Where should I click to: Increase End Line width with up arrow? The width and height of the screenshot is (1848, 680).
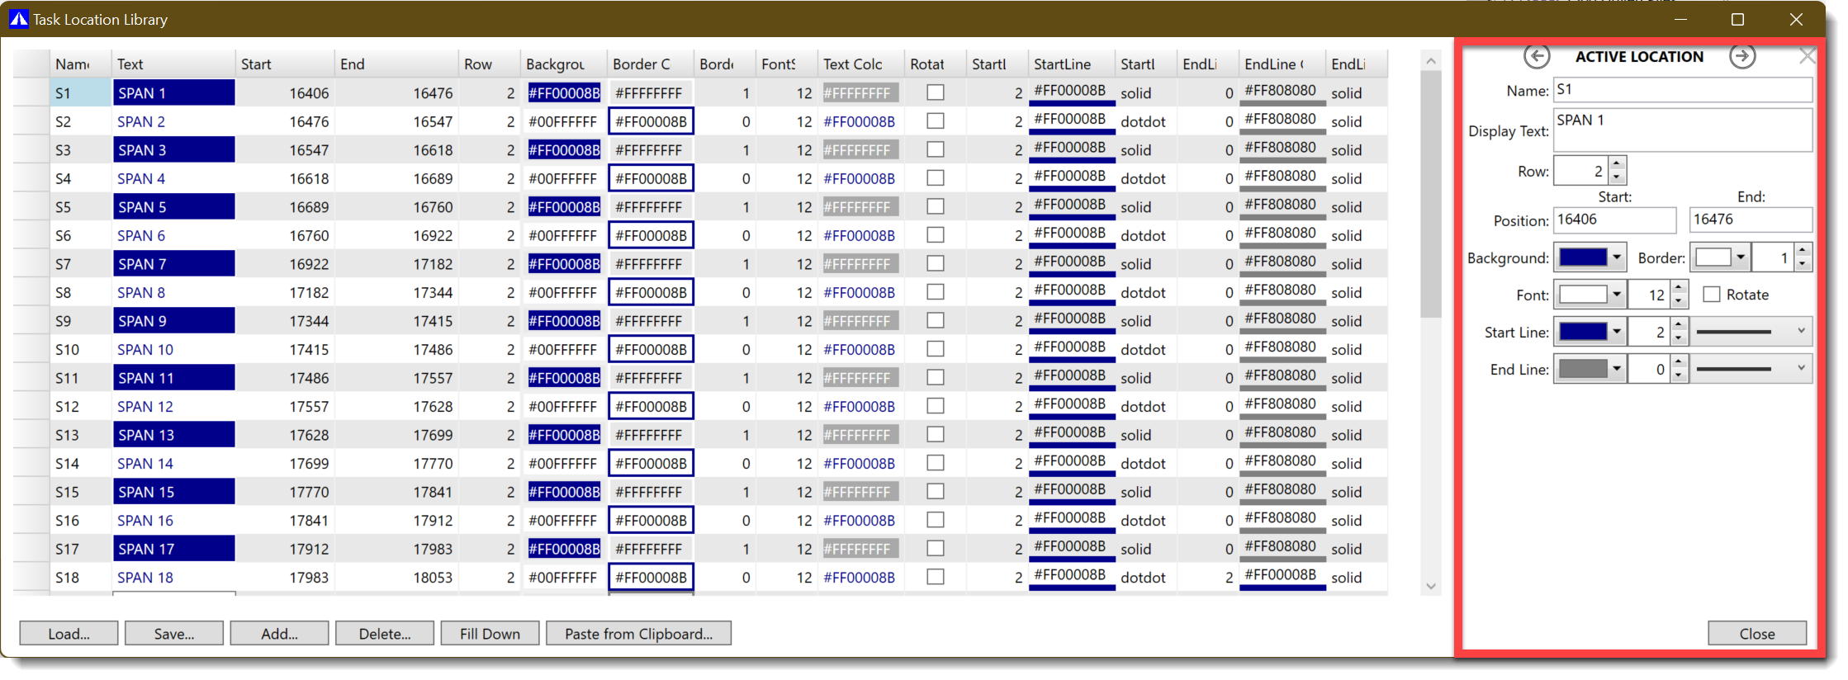[x=1678, y=362]
